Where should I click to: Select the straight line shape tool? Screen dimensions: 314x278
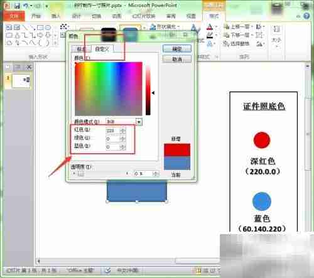[24, 27]
